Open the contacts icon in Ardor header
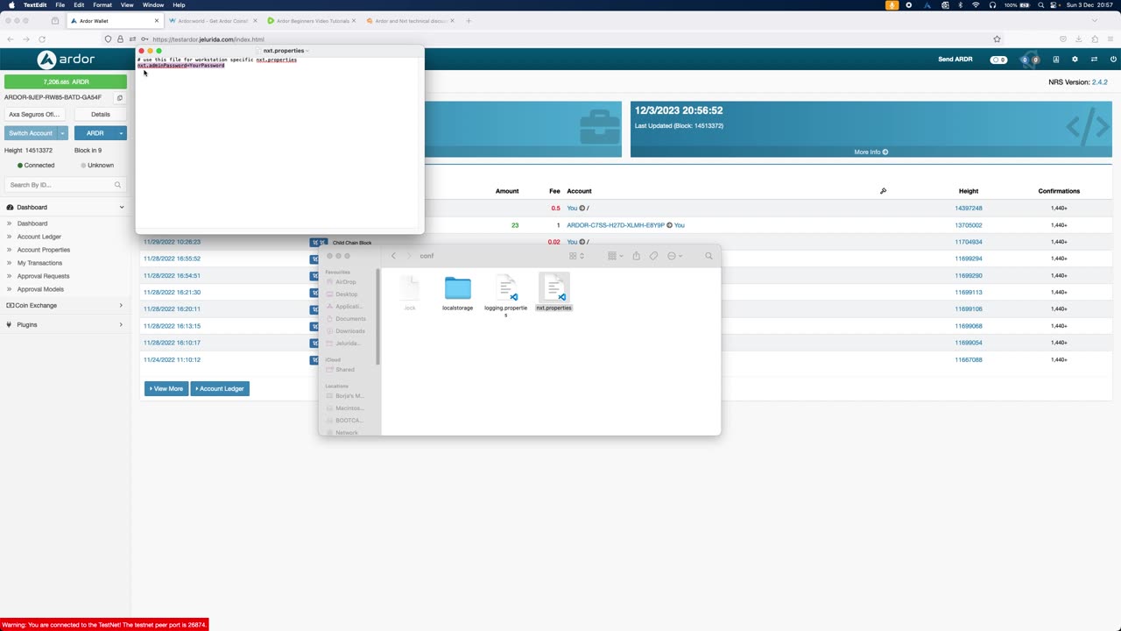Image resolution: width=1121 pixels, height=631 pixels. (1056, 60)
